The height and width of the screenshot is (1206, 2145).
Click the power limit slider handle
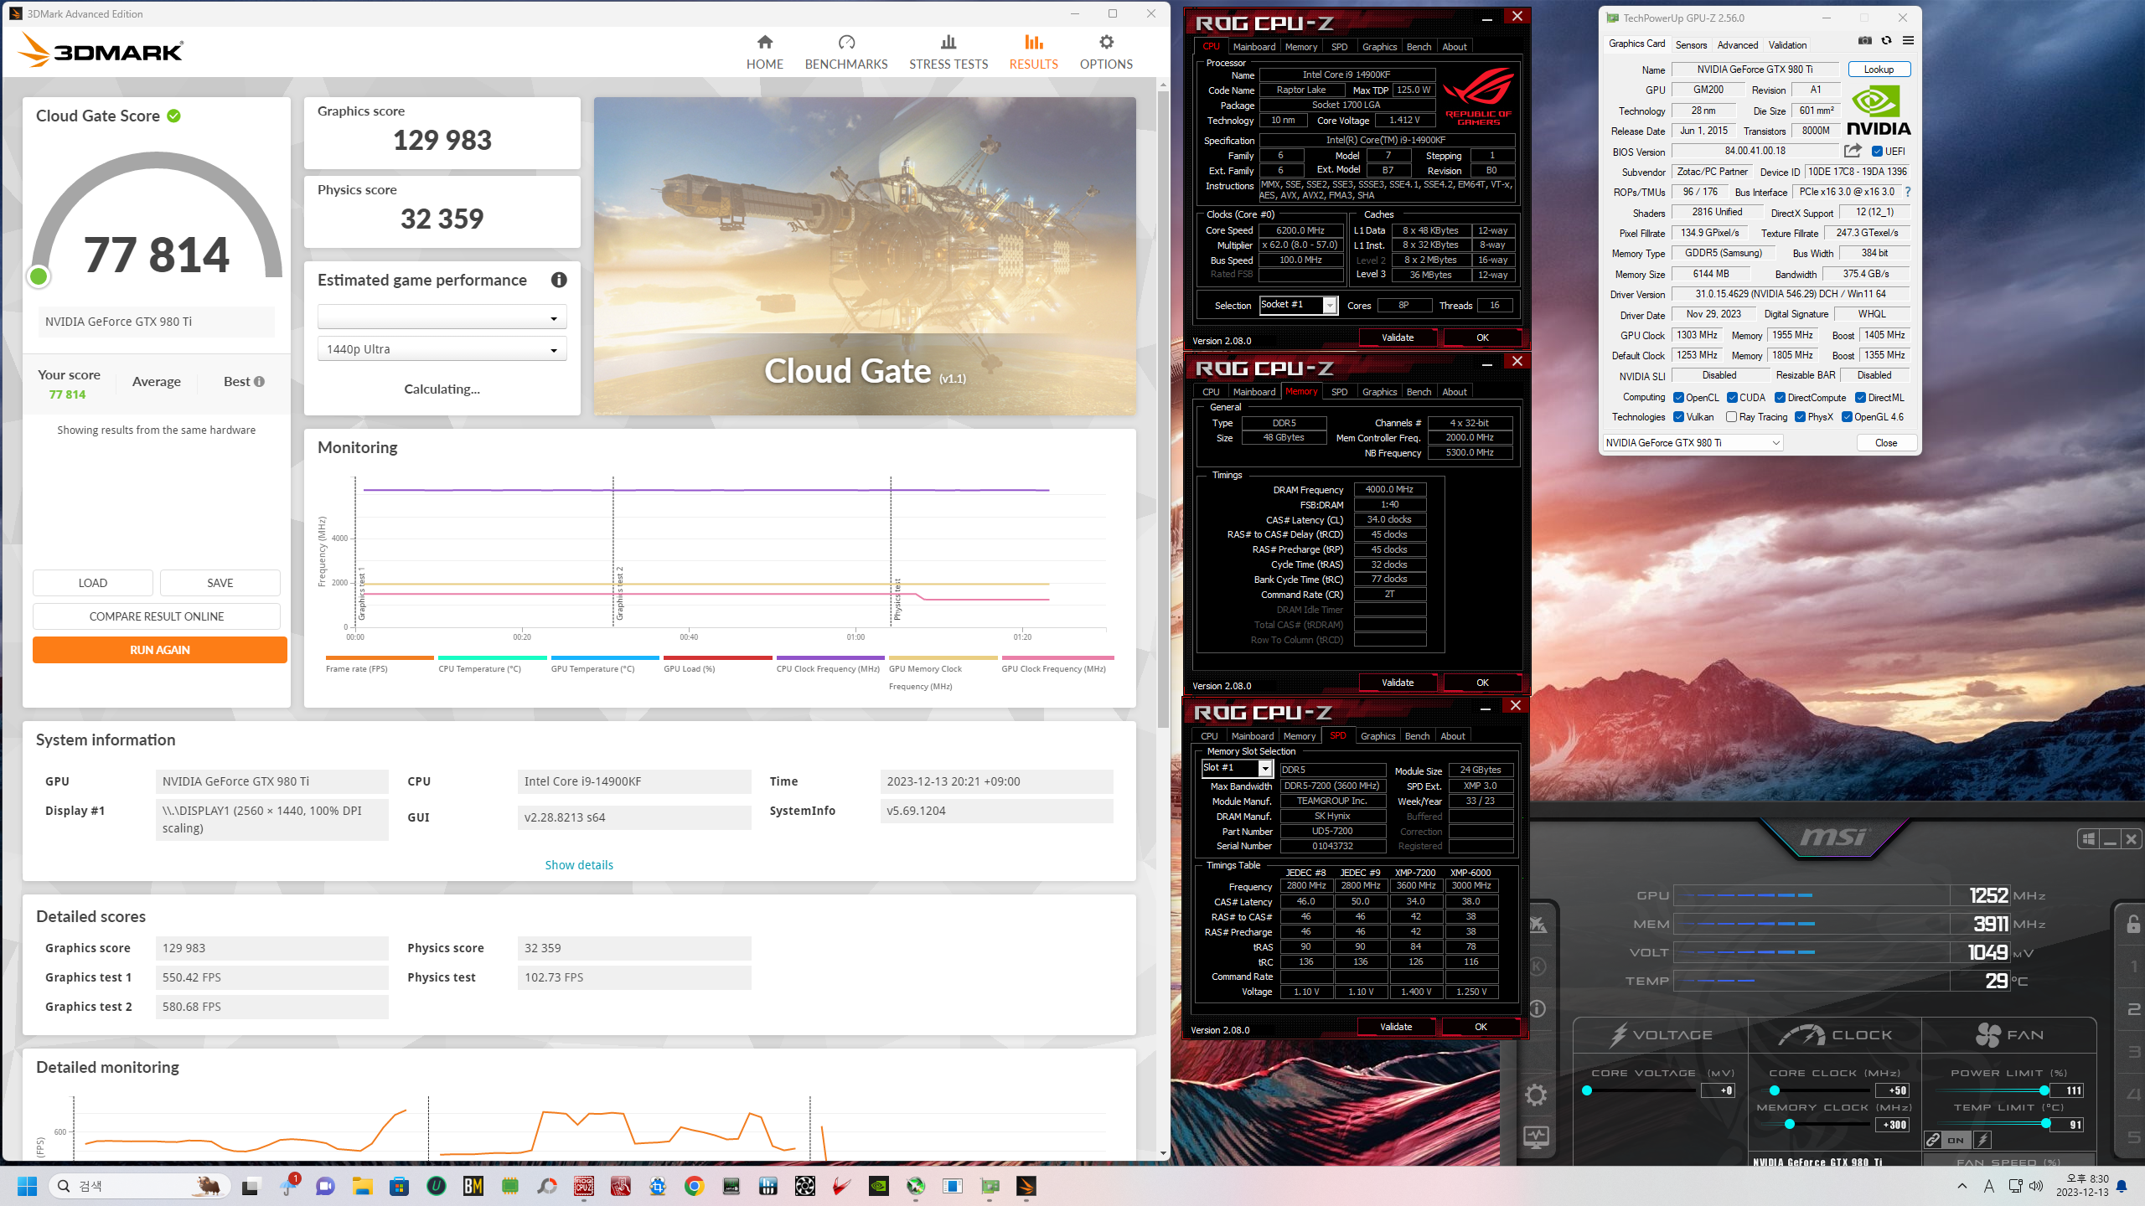(2044, 1090)
